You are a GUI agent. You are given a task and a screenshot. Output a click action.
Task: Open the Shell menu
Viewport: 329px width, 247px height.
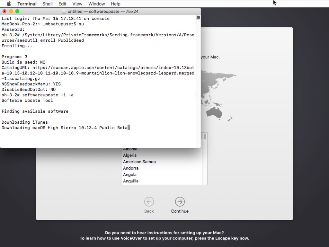pyautogui.click(x=48, y=4)
